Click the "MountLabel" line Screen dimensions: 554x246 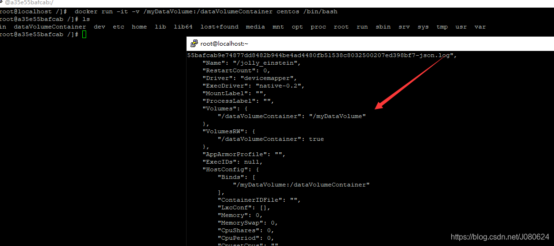(x=234, y=93)
